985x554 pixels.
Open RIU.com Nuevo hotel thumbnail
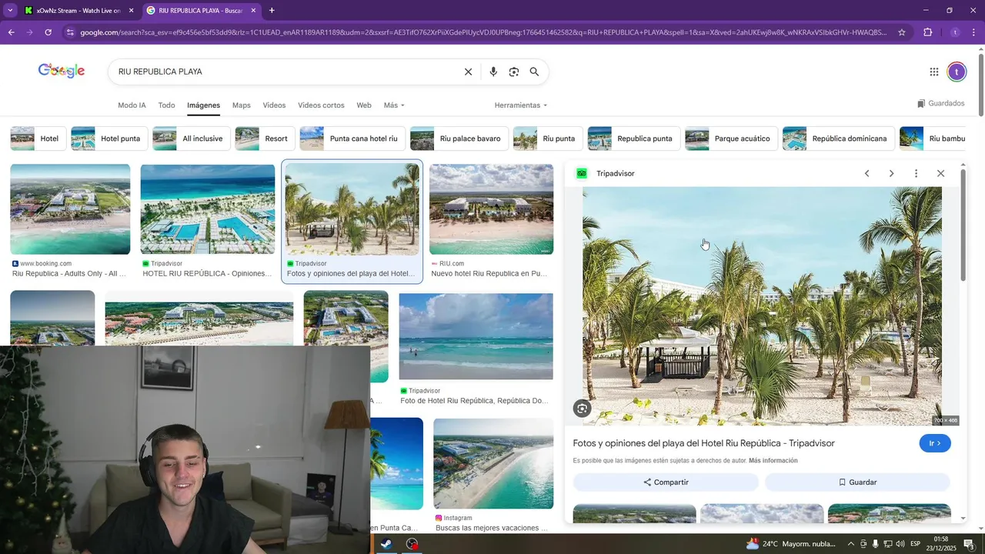(491, 209)
